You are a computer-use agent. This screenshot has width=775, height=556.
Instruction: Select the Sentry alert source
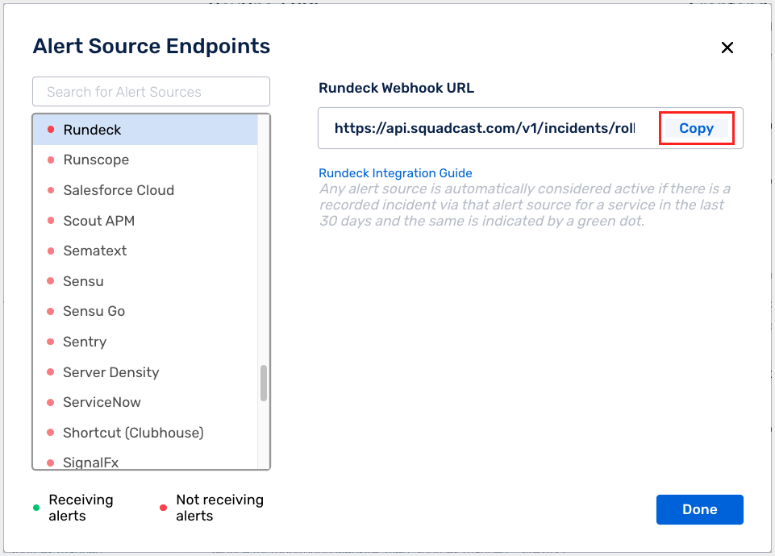pyautogui.click(x=84, y=342)
